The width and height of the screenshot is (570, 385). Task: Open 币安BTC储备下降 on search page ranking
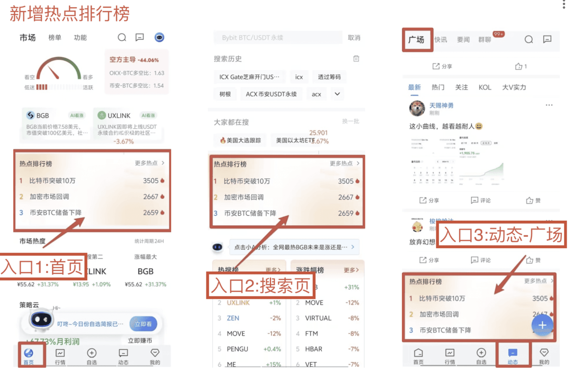(x=286, y=213)
